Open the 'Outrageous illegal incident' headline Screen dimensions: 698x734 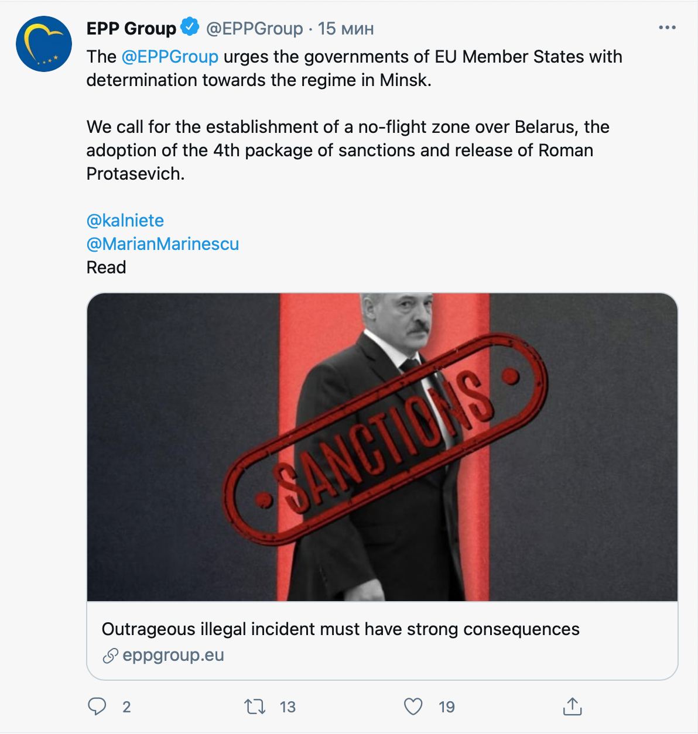pyautogui.click(x=340, y=629)
